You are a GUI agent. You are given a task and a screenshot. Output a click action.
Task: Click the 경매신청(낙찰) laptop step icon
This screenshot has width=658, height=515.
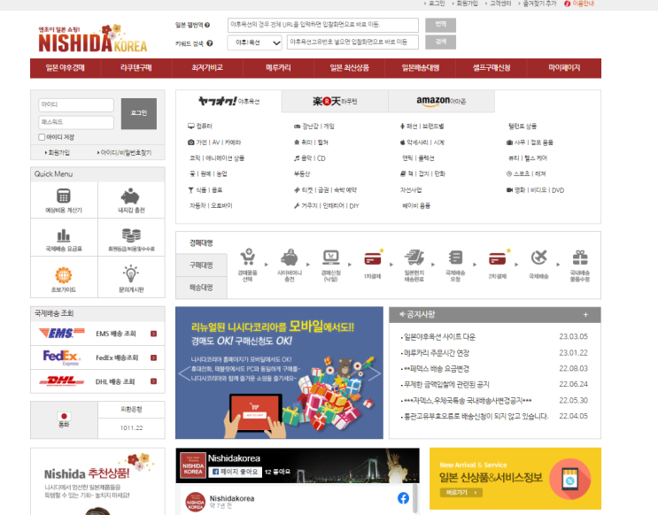click(330, 257)
